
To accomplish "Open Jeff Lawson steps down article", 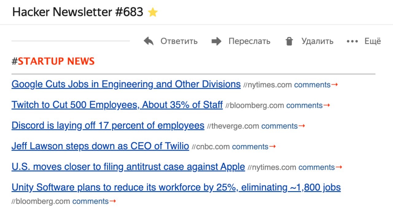I will click(100, 146).
